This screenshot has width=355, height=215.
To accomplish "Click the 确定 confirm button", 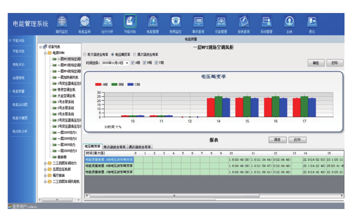I will pos(315,63).
